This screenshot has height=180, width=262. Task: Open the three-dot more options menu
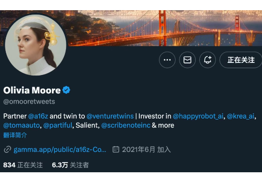tap(167, 60)
